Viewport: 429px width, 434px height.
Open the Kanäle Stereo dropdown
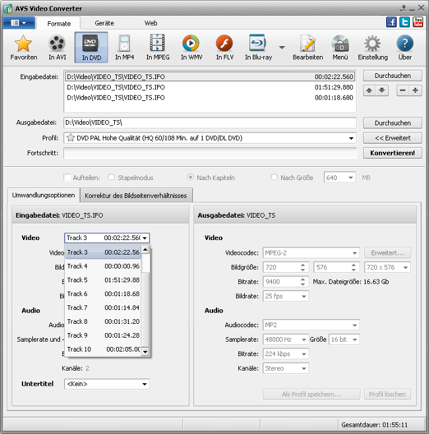(286, 368)
